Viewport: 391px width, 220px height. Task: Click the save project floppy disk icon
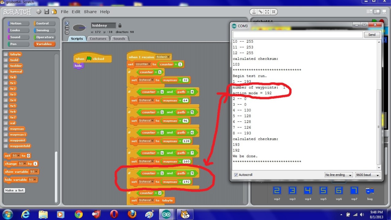47,12
